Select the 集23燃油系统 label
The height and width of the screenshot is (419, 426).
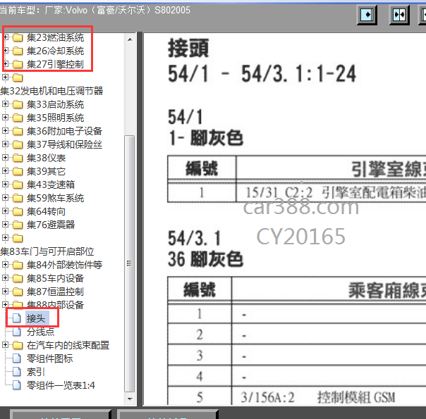pyautogui.click(x=55, y=37)
